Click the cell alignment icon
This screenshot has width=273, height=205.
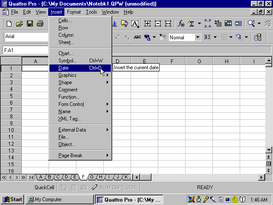(208, 37)
